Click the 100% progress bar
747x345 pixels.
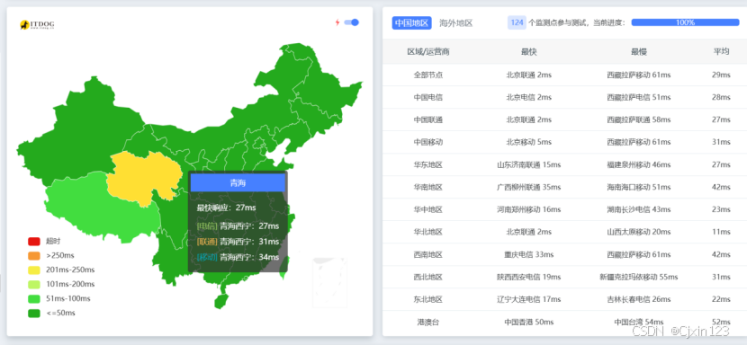click(685, 22)
